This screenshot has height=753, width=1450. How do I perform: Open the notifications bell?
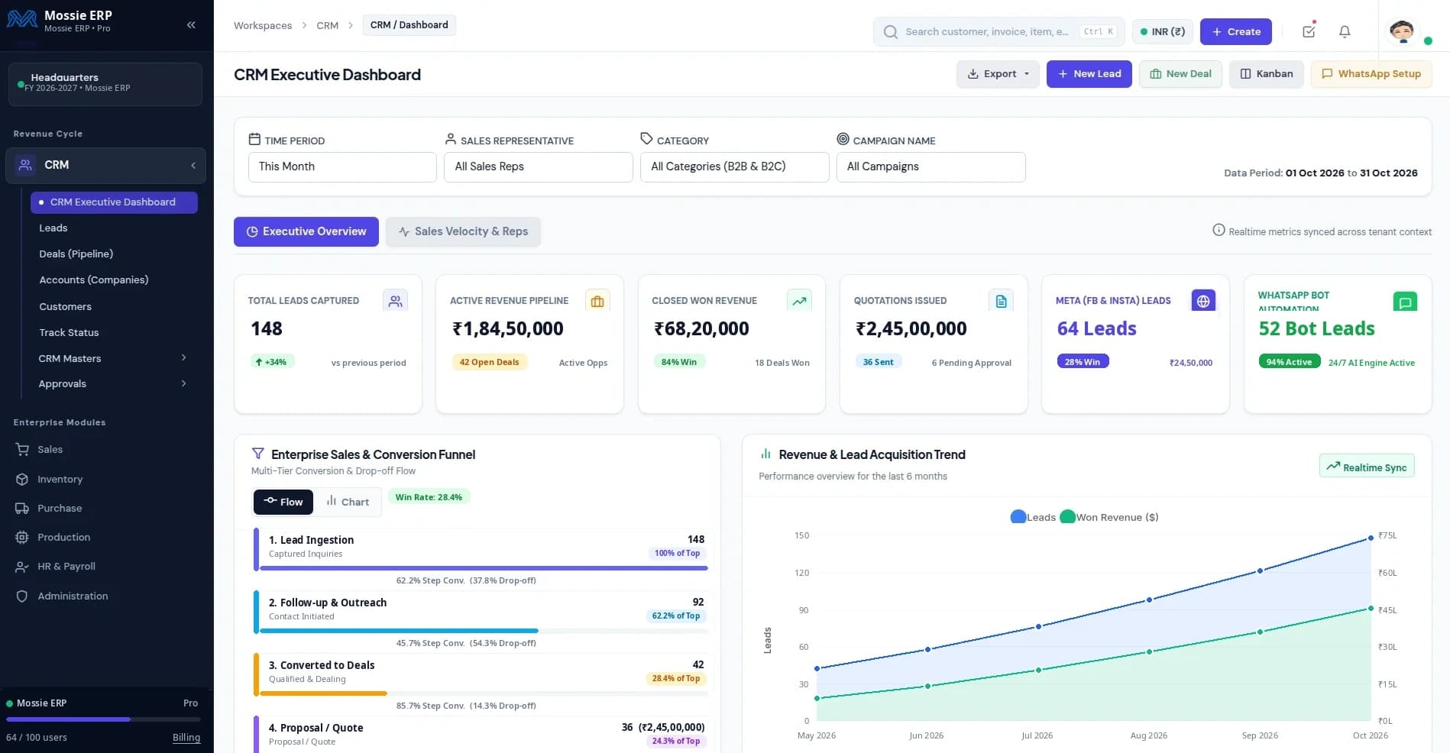1345,31
